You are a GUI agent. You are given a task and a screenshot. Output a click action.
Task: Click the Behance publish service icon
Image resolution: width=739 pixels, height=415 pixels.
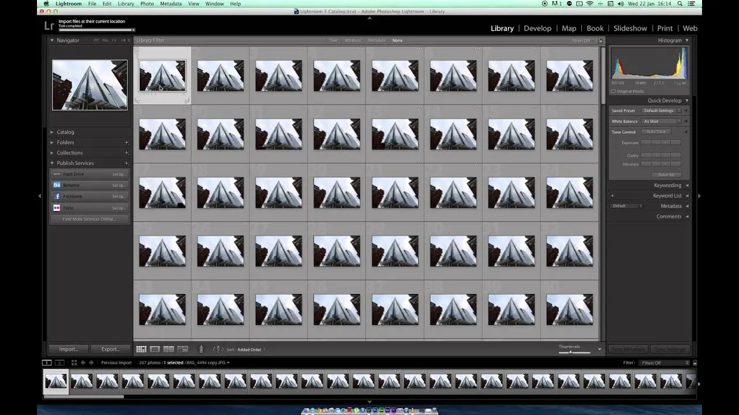[x=57, y=185]
